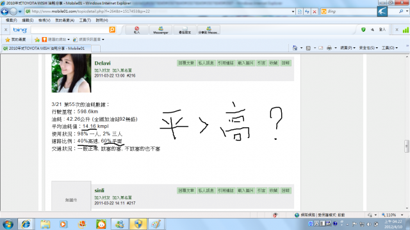Viewport: 410px width, 230px height.
Task: Click 加入好友 under sinli
Action: click(102, 197)
